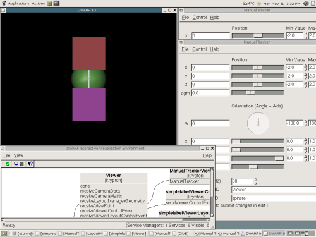Click the position y slider

257,76
